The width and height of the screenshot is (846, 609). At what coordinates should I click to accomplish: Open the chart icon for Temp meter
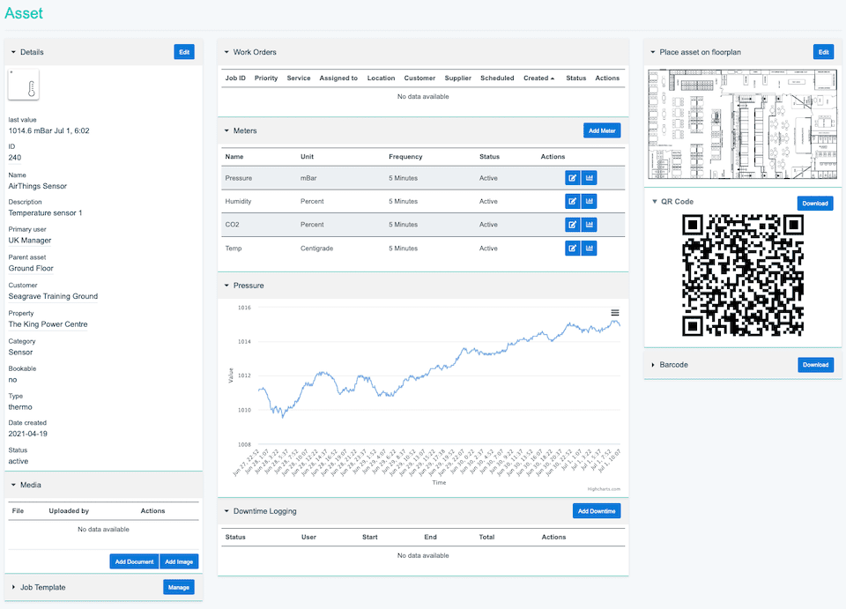click(590, 249)
